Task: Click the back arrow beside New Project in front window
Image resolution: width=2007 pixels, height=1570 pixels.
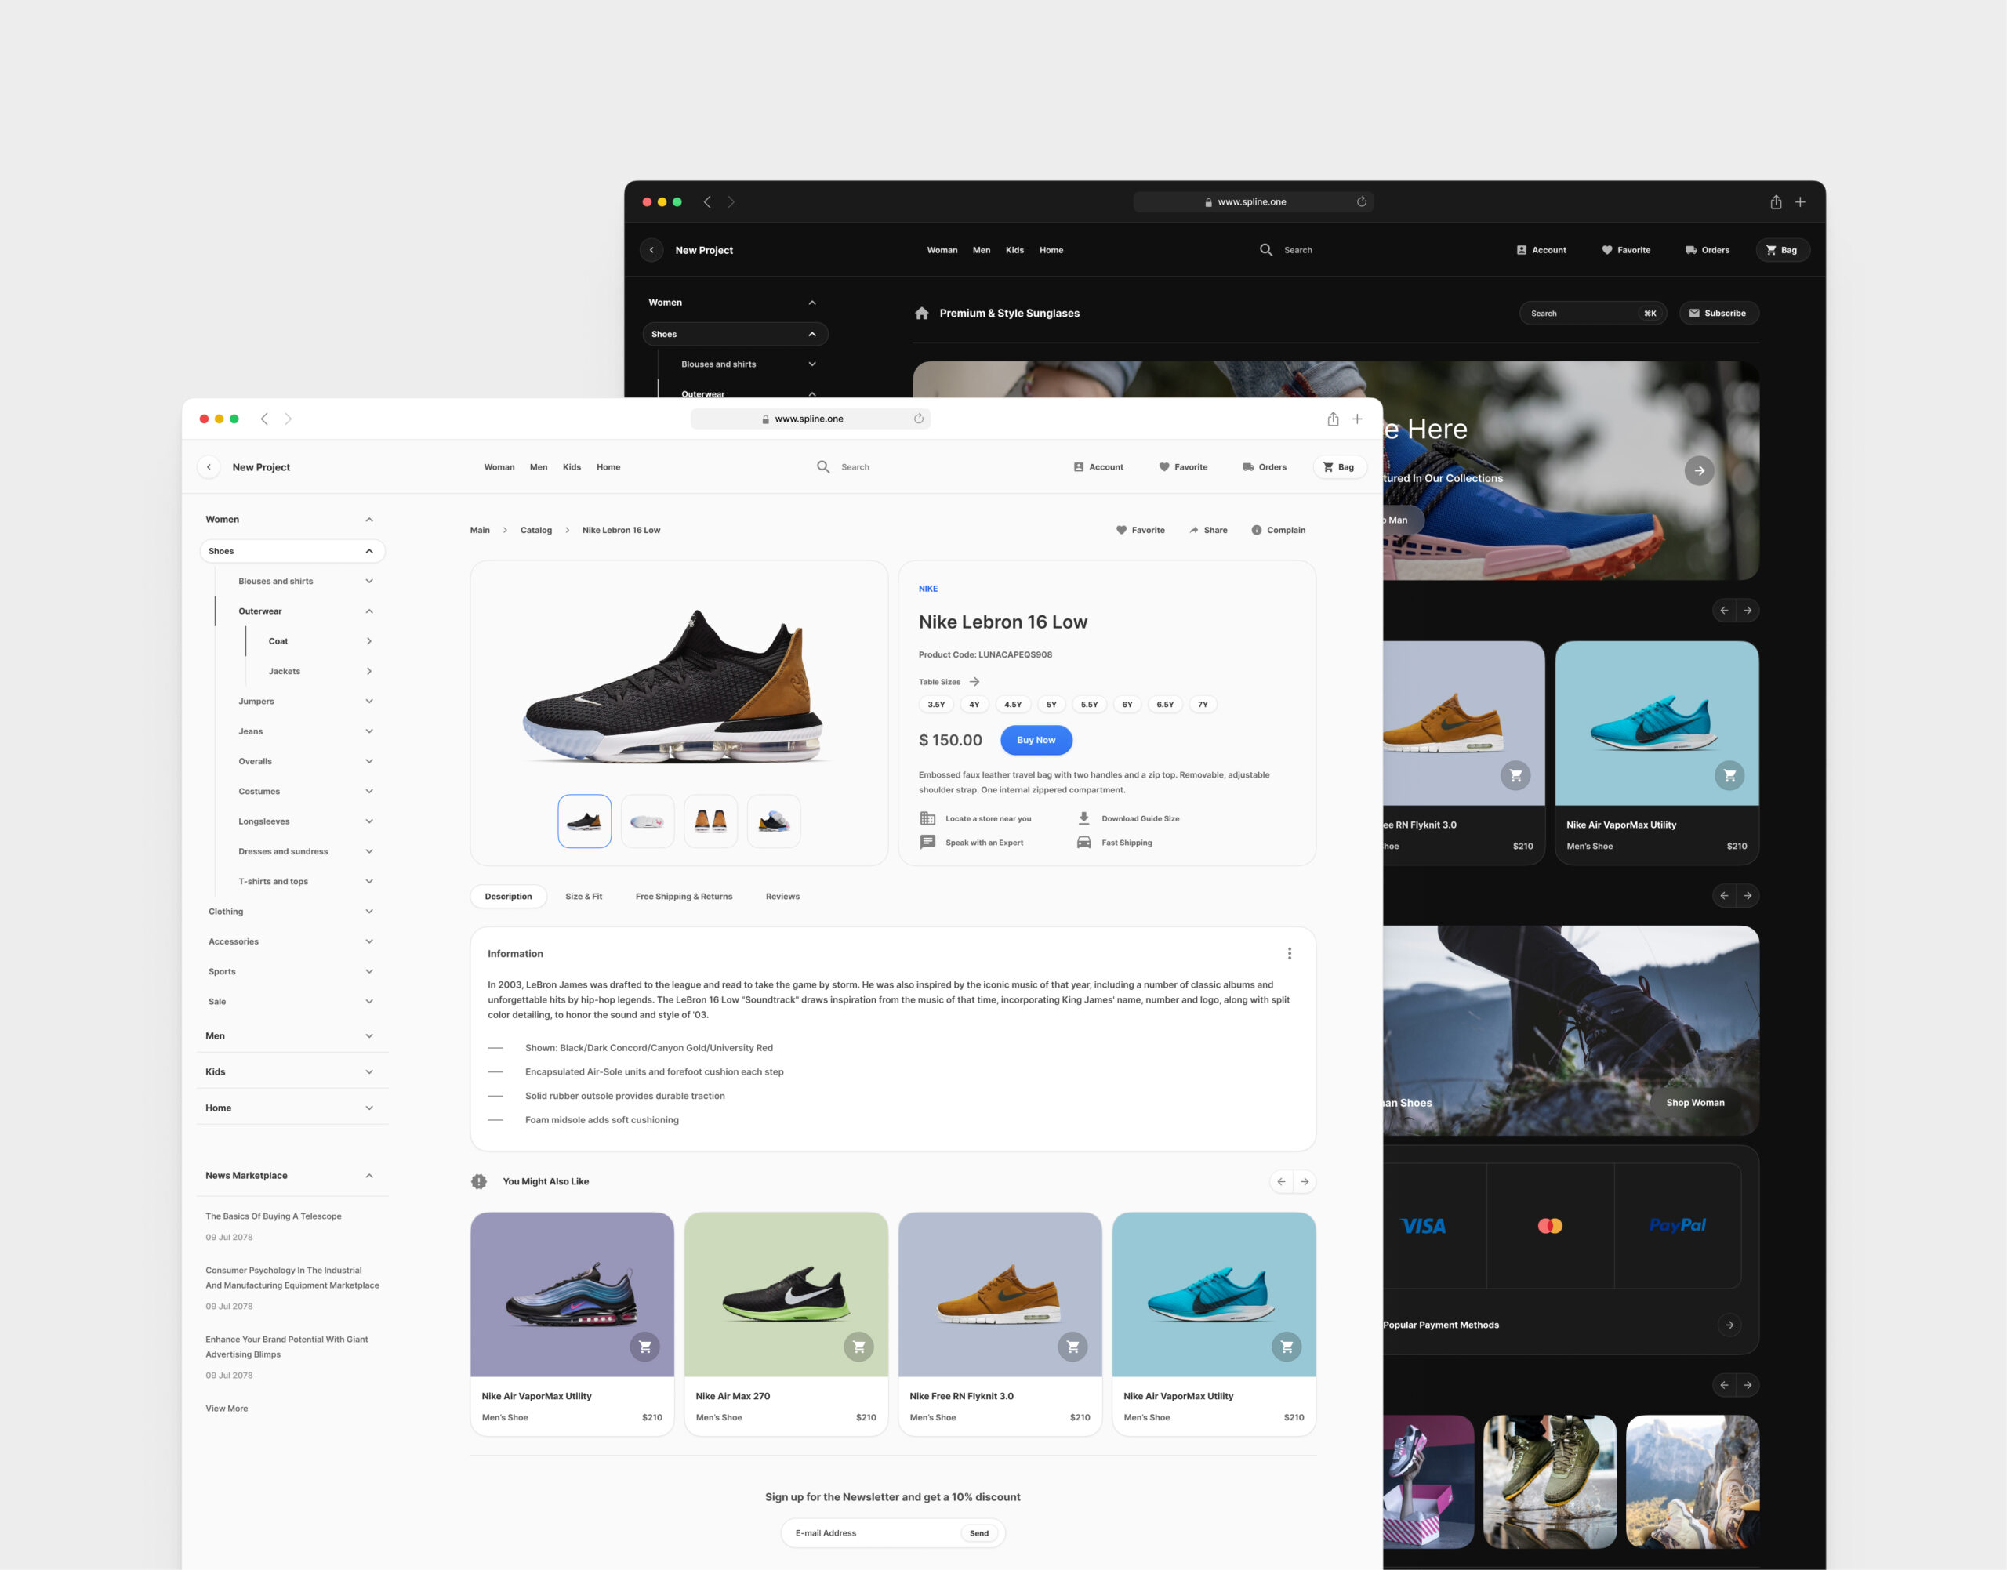Action: coord(209,467)
